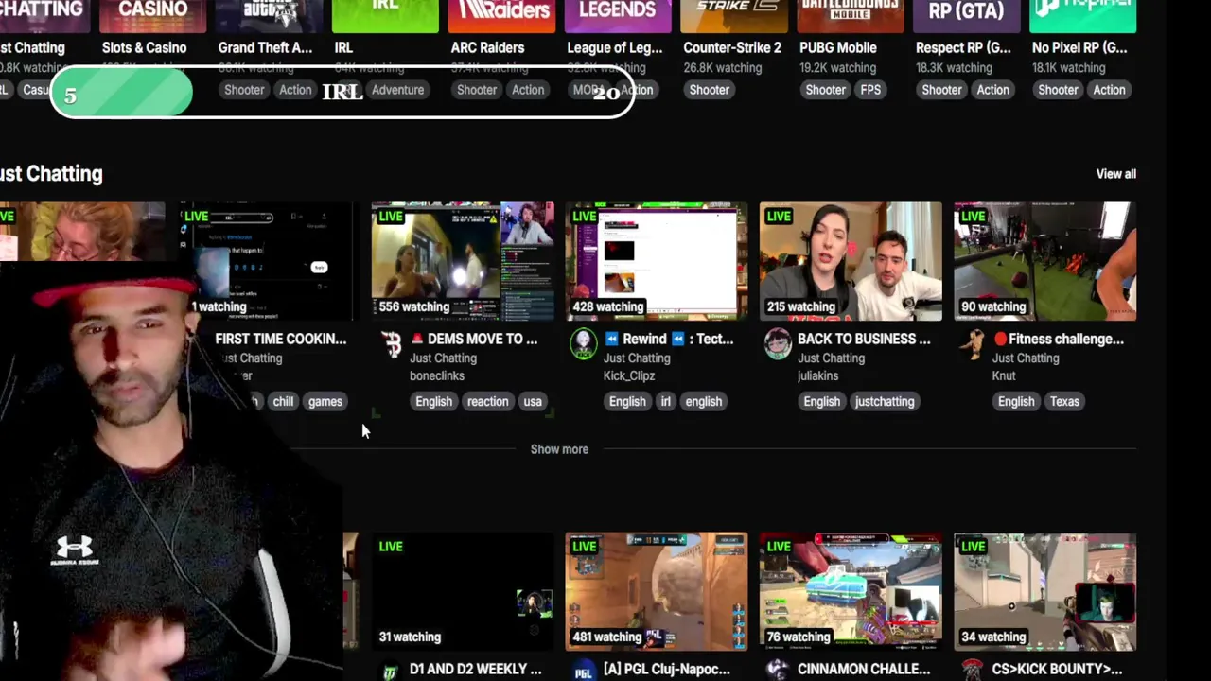Open the Counter-Strike 2 category title
The height and width of the screenshot is (681, 1211).
pyautogui.click(x=732, y=47)
